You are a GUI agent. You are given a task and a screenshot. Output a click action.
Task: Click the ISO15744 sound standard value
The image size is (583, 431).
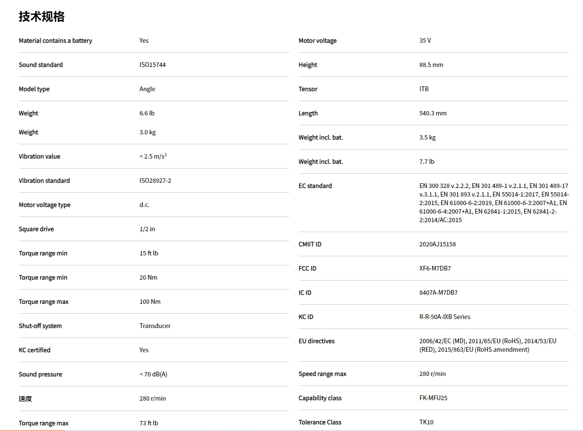[x=152, y=65]
